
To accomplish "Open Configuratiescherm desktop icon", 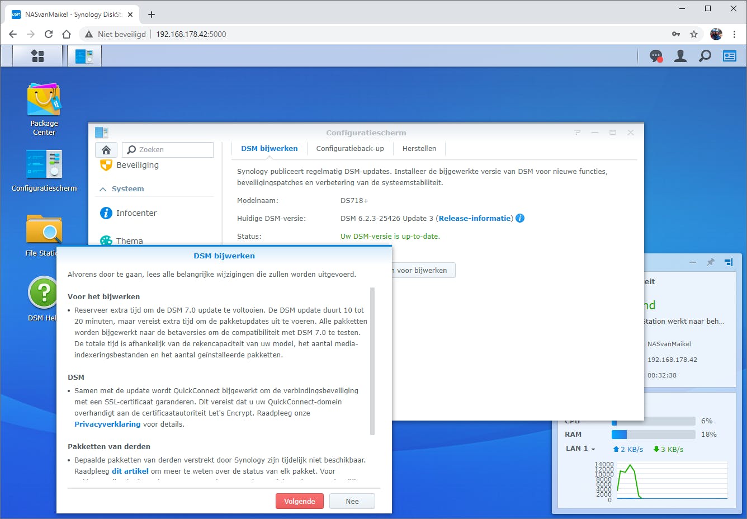I will coord(44,171).
